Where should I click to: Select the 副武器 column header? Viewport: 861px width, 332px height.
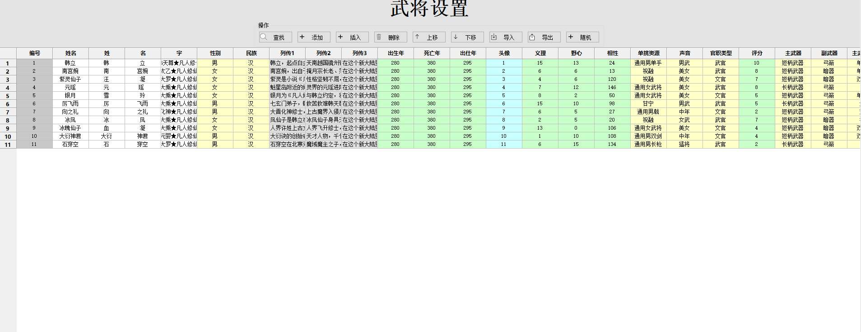click(829, 53)
